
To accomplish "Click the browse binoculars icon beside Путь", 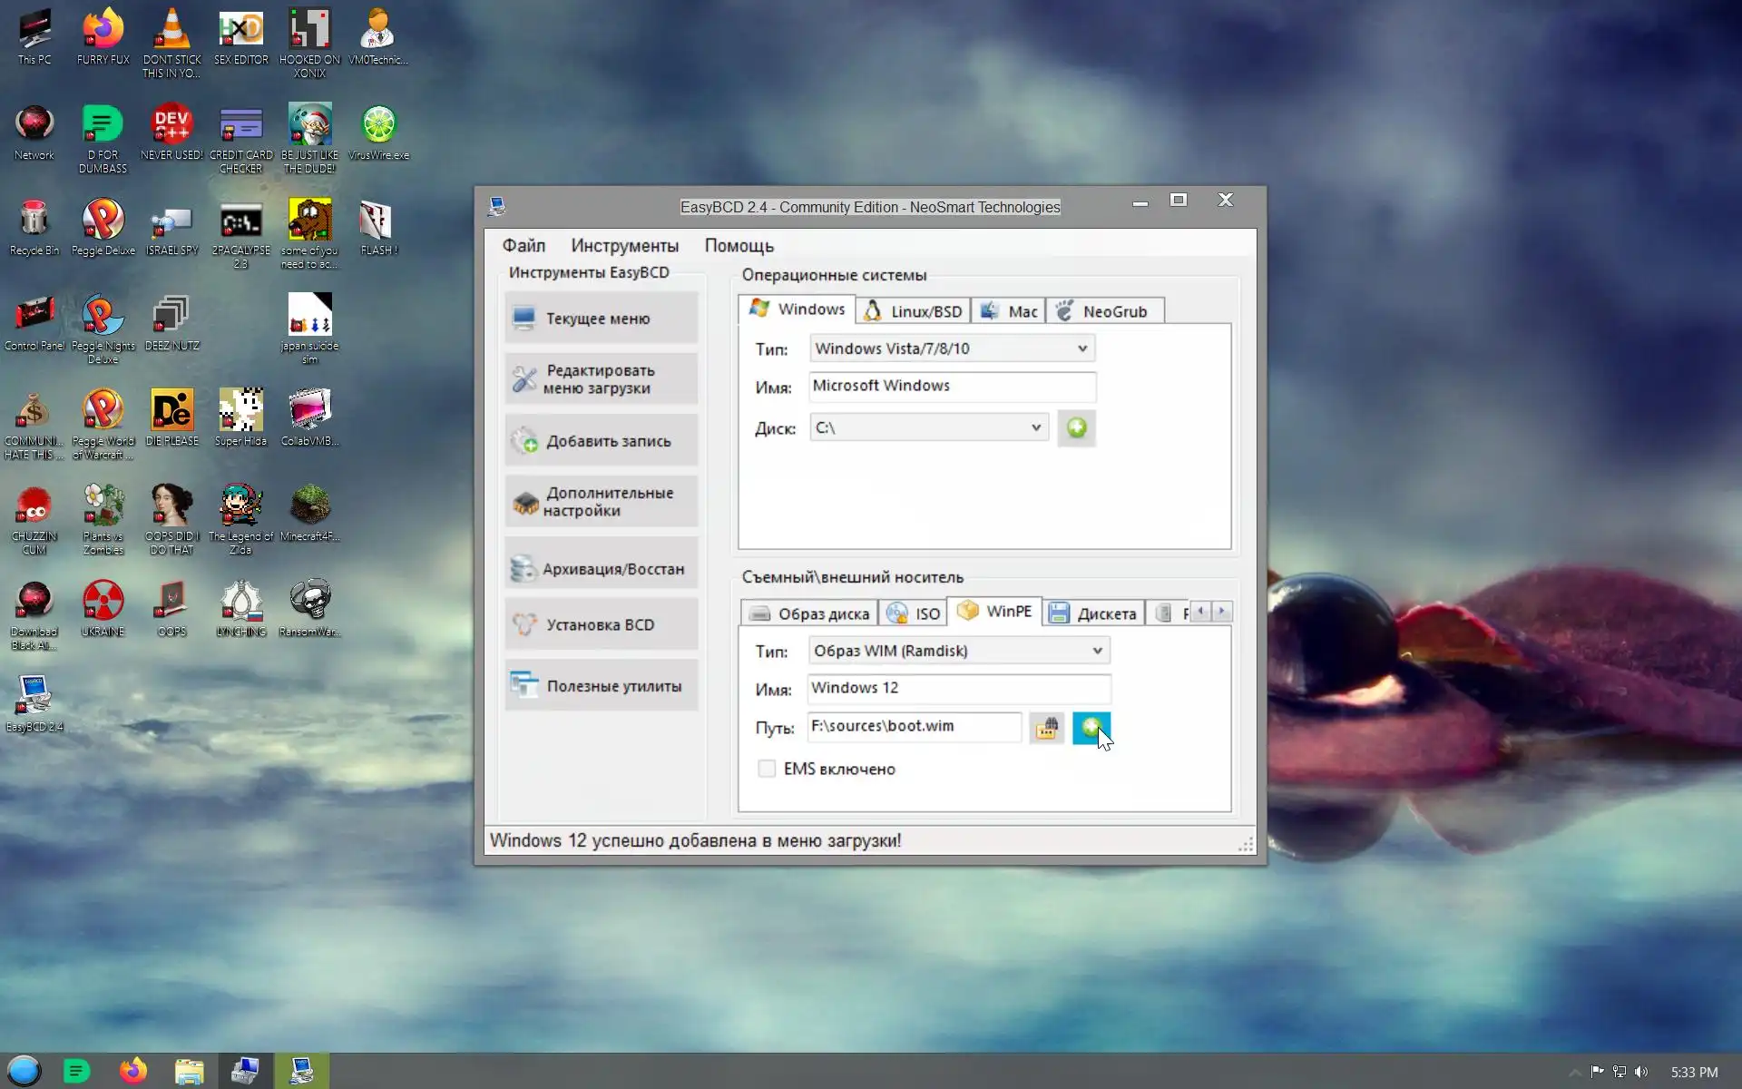I will pos(1046,728).
